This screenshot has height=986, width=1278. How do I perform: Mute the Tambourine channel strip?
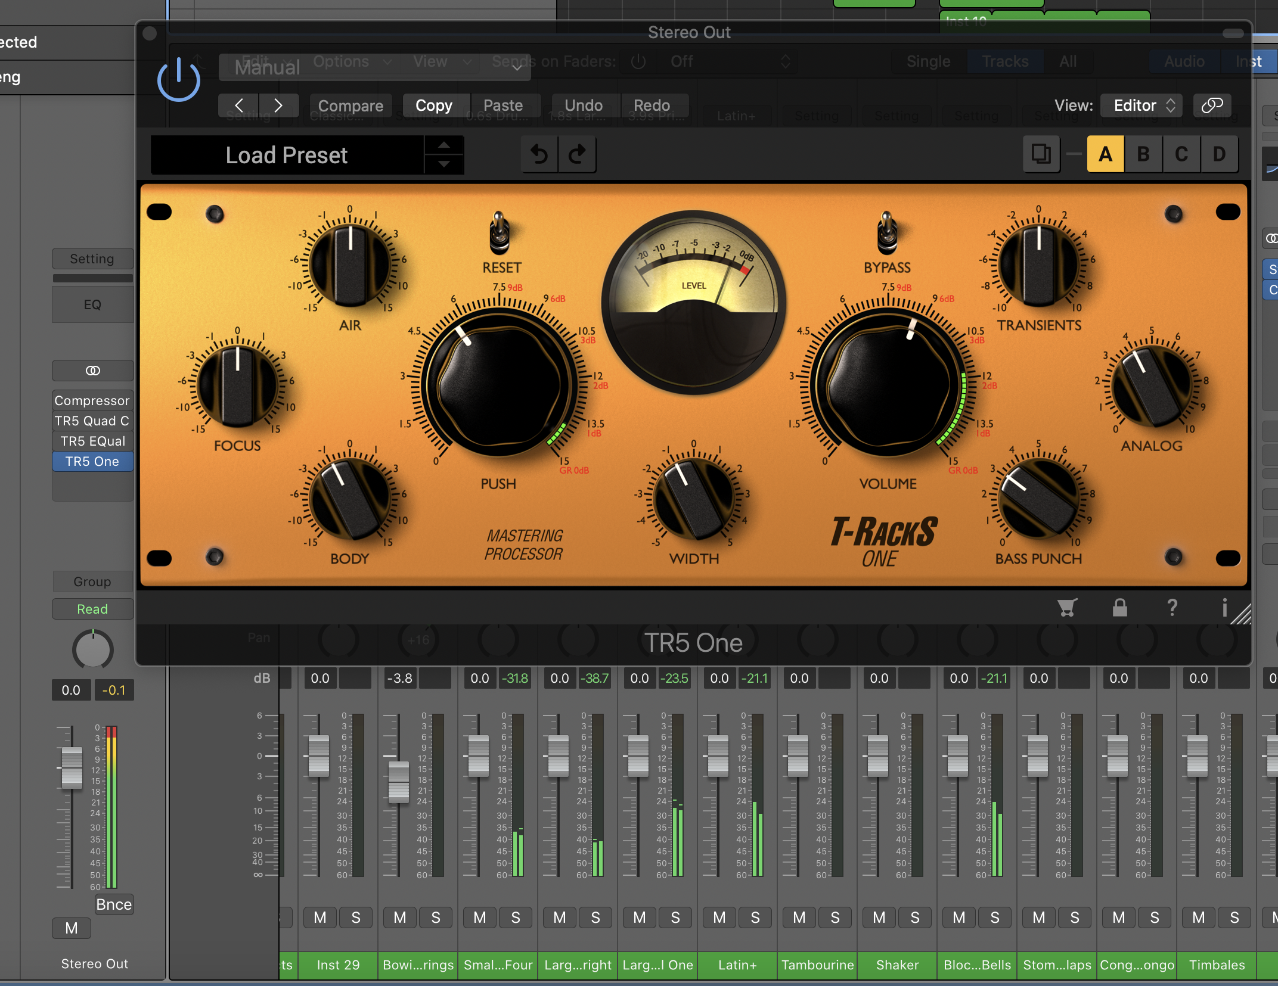point(799,917)
